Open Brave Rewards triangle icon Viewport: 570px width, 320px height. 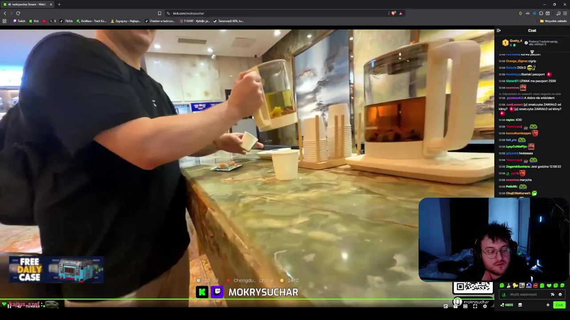click(400, 13)
